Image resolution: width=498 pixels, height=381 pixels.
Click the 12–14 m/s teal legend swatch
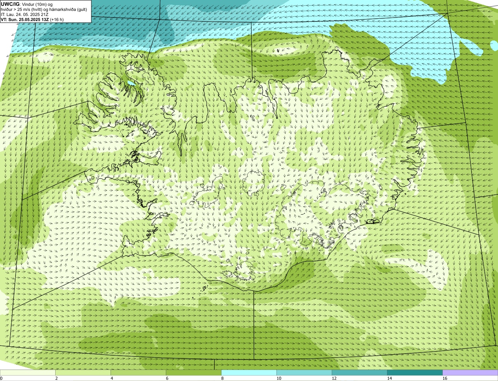(359, 372)
